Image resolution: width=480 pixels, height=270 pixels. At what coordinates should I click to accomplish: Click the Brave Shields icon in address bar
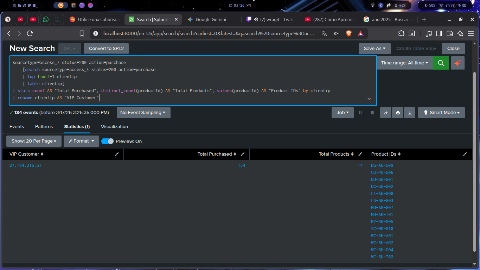tap(348, 33)
